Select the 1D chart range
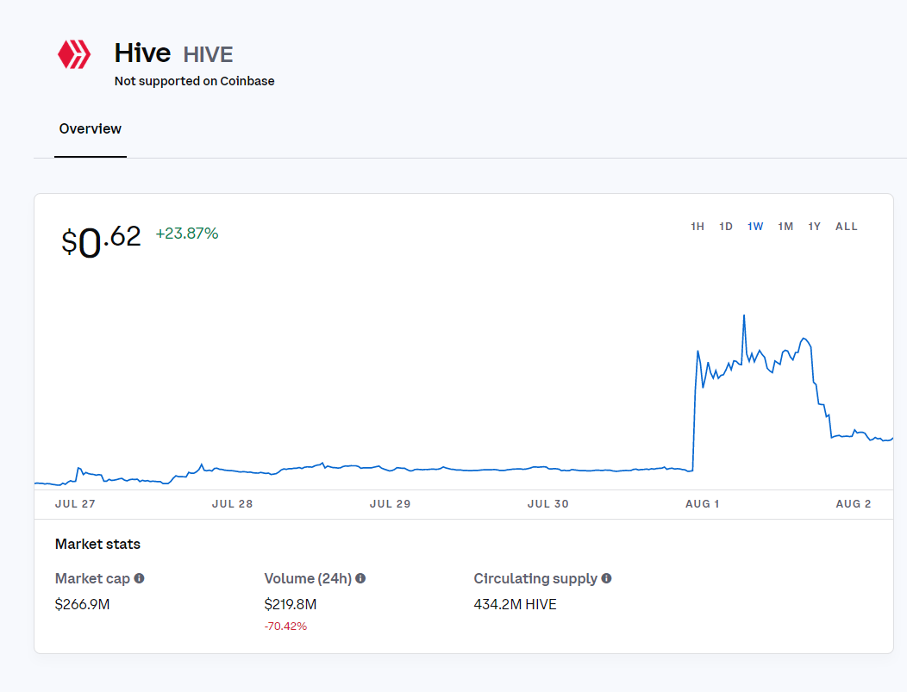 coord(726,227)
